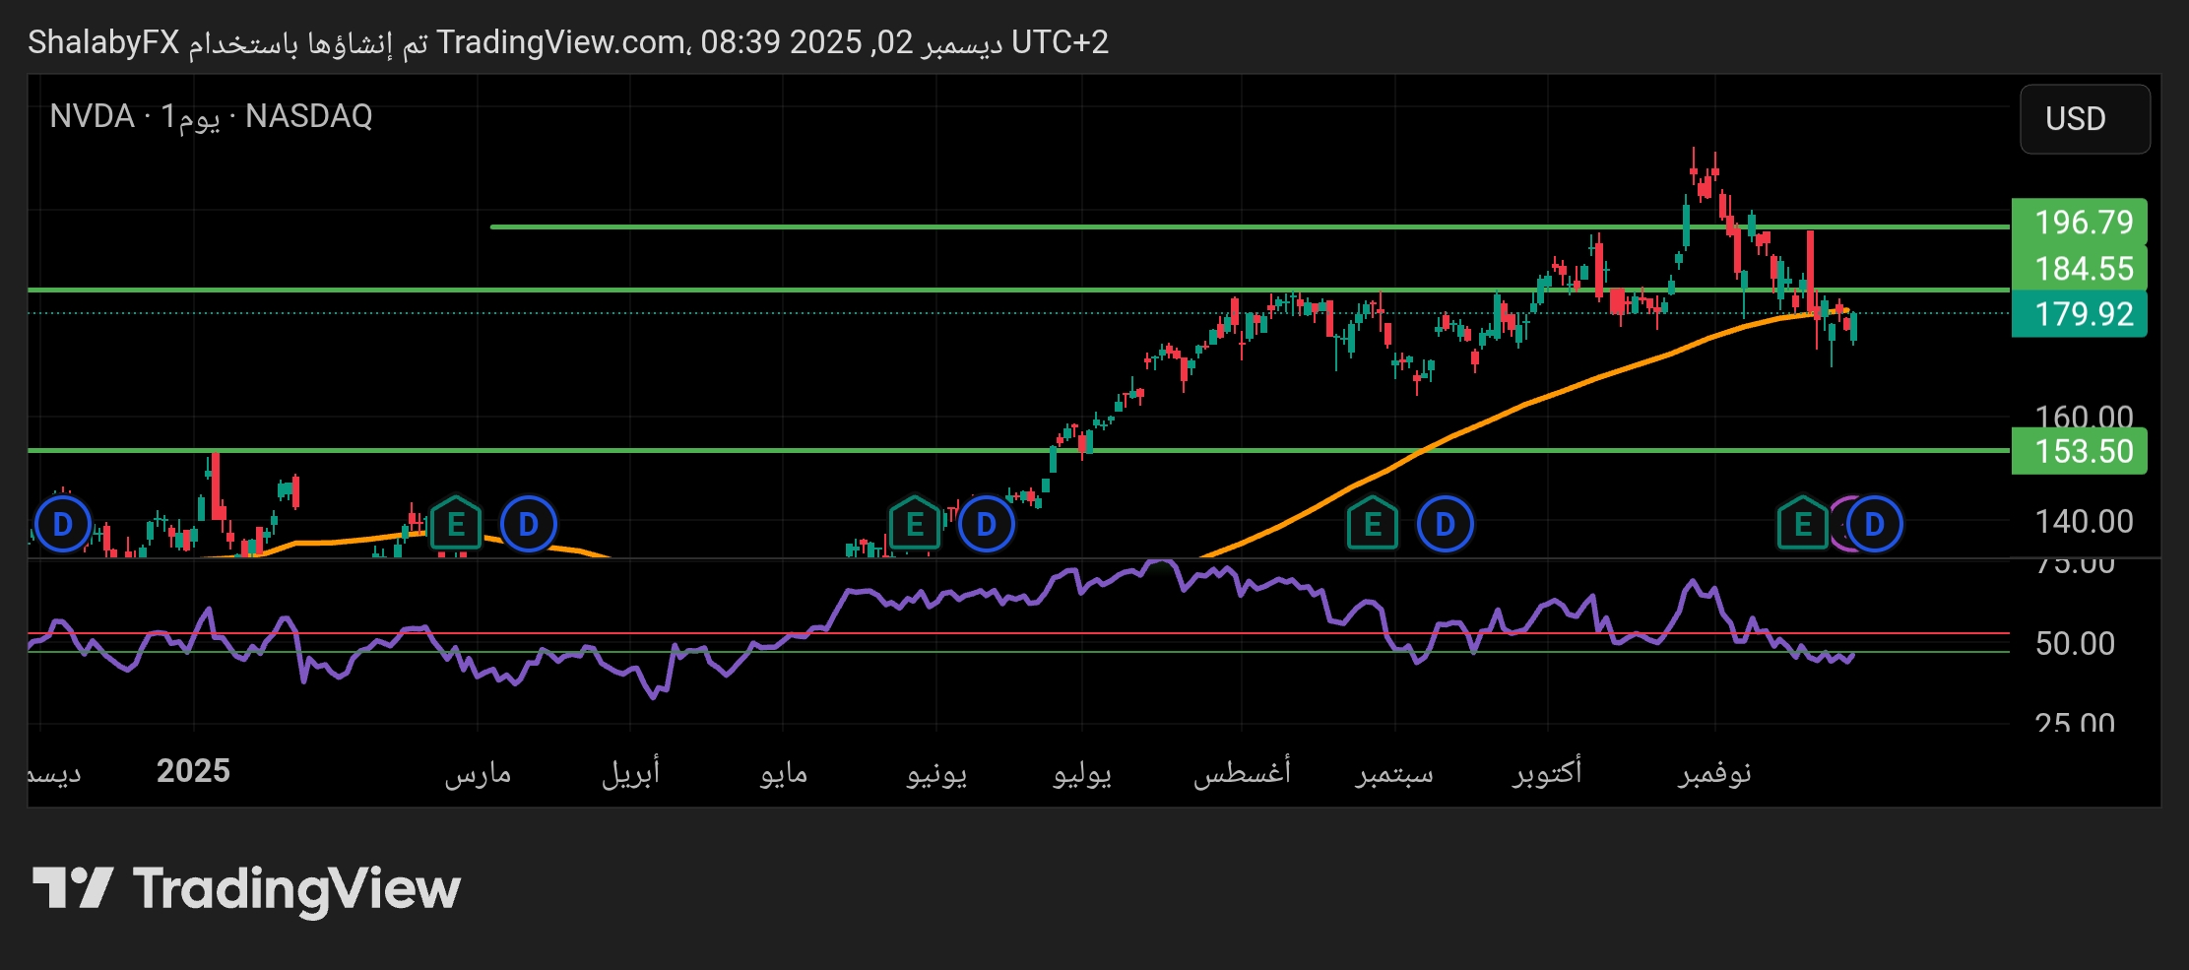The image size is (2189, 970).
Task: Click the TradingView.com text in the header
Action: 561,42
